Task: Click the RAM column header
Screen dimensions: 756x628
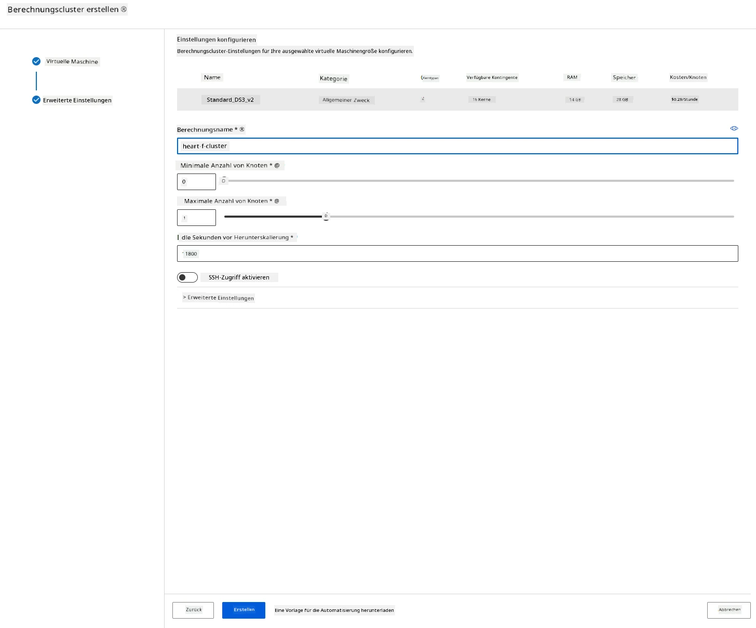Action: [x=572, y=77]
